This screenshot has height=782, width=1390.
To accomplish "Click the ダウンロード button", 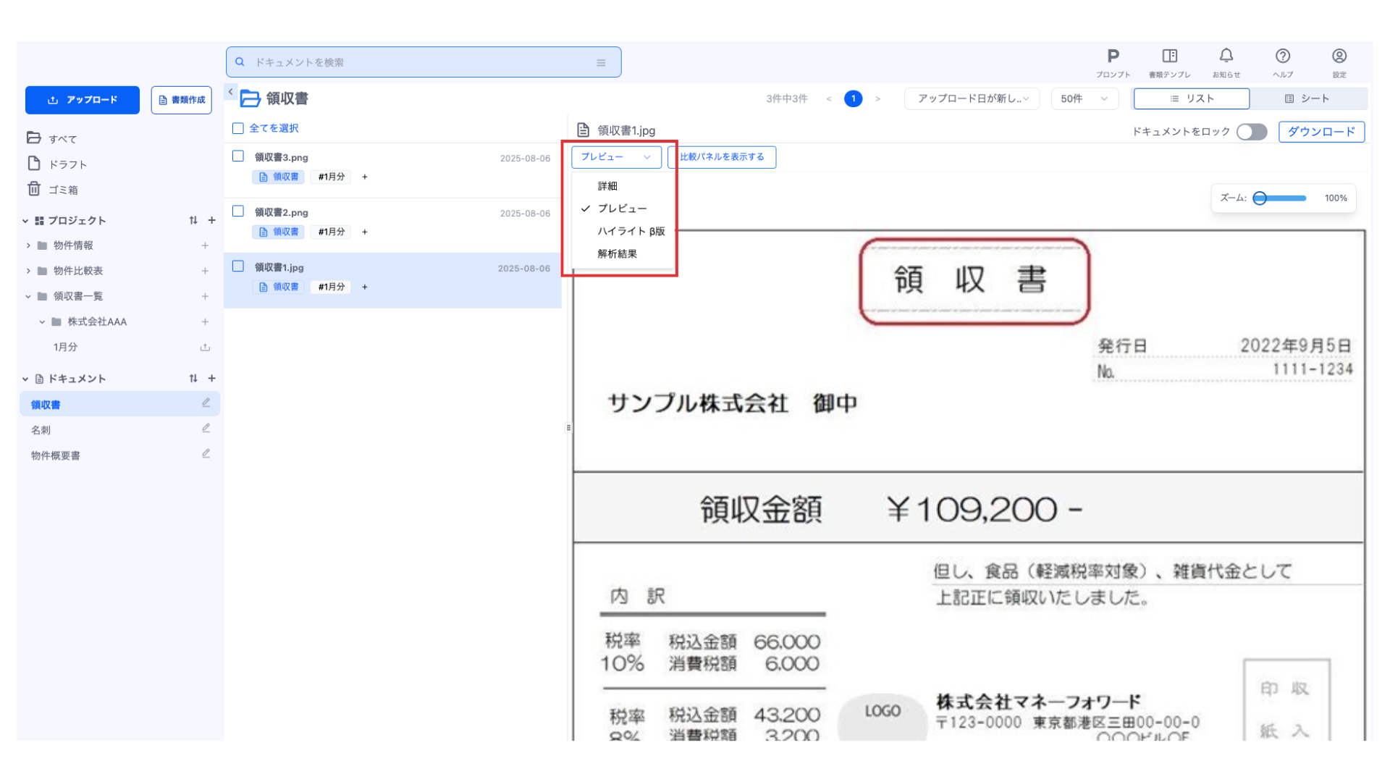I will click(x=1320, y=132).
